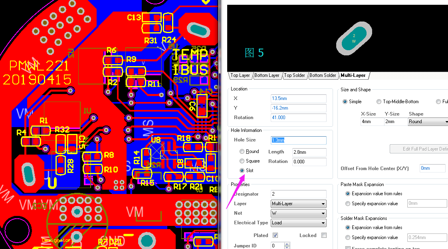Click the U8 designator on the PCB
Screen dimensions: 448x249
pos(156,139)
